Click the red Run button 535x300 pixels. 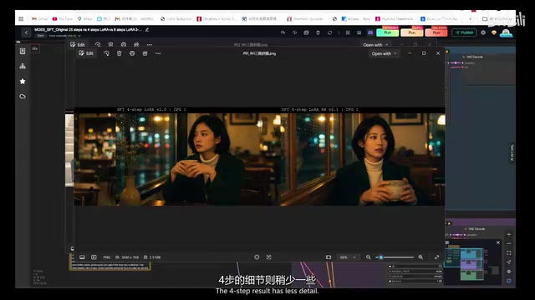tap(436, 32)
